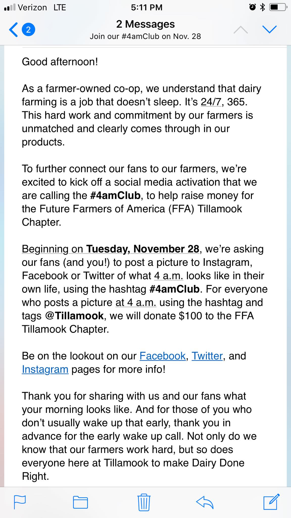The height and width of the screenshot is (518, 291).
Task: Open the Facebook link
Action: point(163,356)
